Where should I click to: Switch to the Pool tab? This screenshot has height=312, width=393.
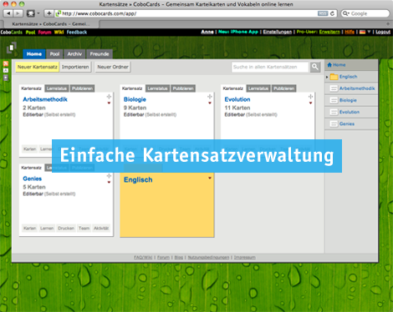[x=54, y=54]
